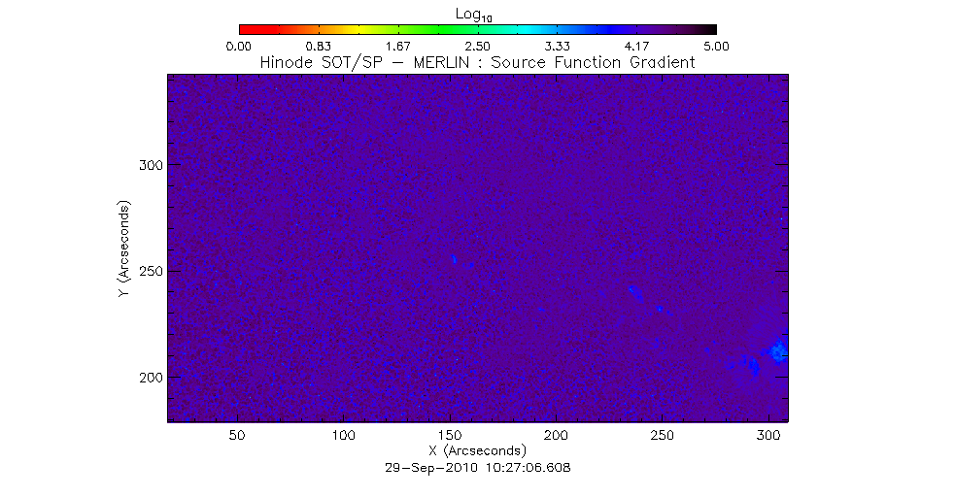Click the 5.00 colorbar tick label
This screenshot has height=497, width=955.
[x=716, y=46]
